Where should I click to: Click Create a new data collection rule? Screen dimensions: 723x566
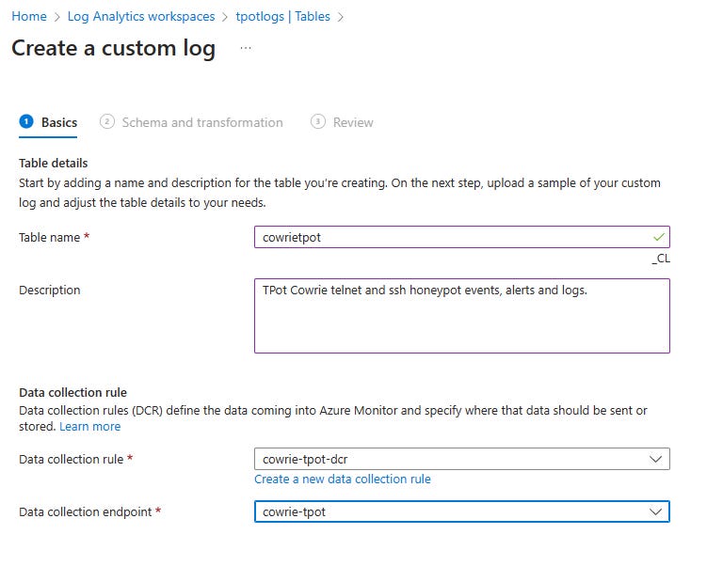[342, 479]
